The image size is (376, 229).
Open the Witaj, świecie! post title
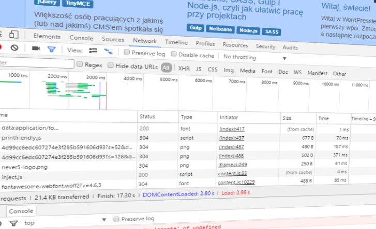tap(346, 7)
